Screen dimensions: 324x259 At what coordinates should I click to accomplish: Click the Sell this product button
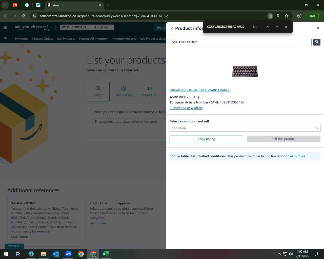(x=283, y=139)
